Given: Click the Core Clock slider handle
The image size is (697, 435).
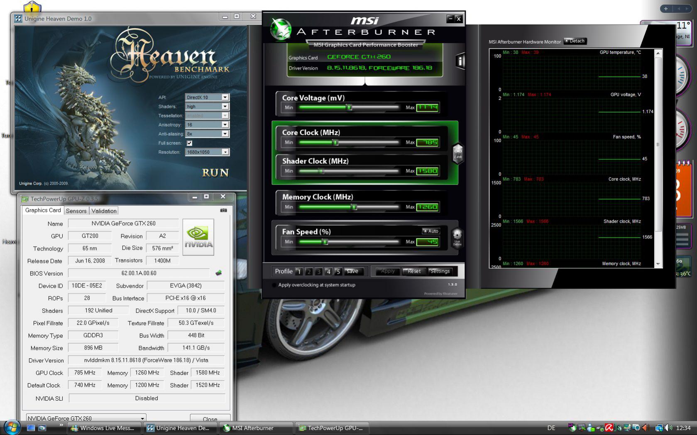Looking at the screenshot, I should tap(336, 142).
